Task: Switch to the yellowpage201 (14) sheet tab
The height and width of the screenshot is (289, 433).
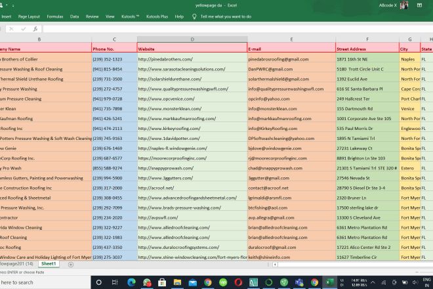Action: 16,264
